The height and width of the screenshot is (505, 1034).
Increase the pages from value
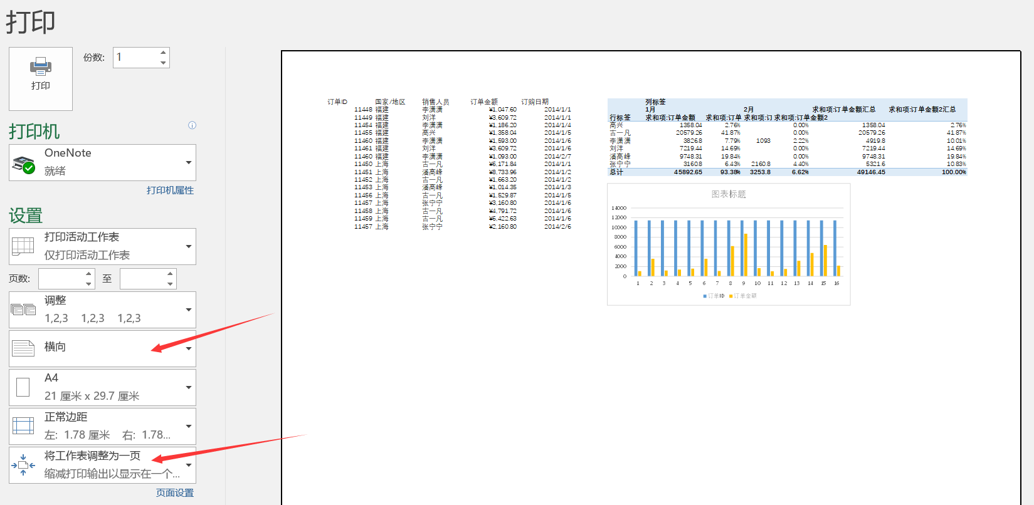tap(89, 274)
